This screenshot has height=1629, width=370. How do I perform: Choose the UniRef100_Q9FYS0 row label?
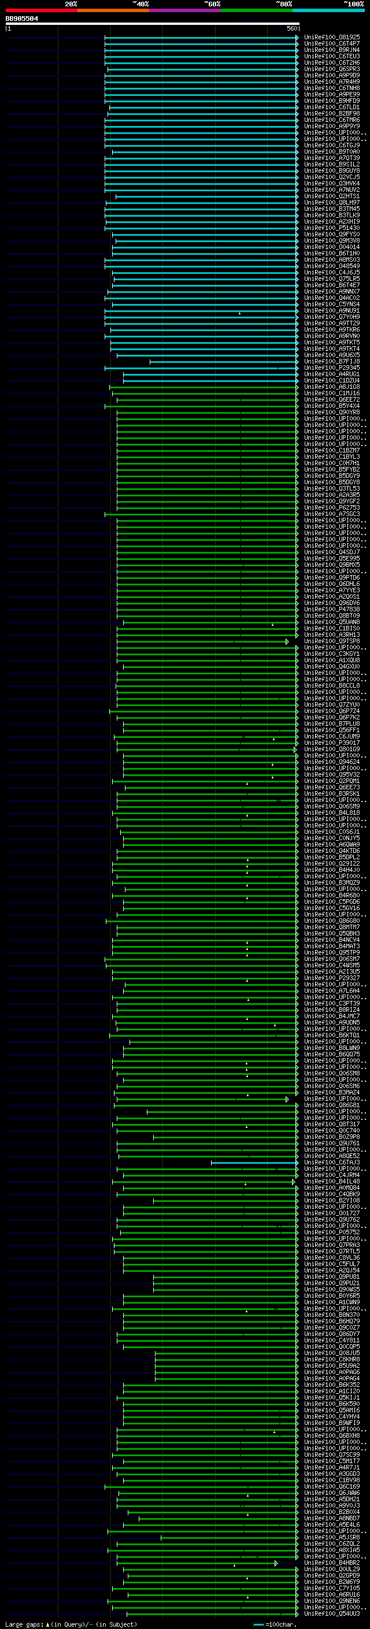pos(332,234)
